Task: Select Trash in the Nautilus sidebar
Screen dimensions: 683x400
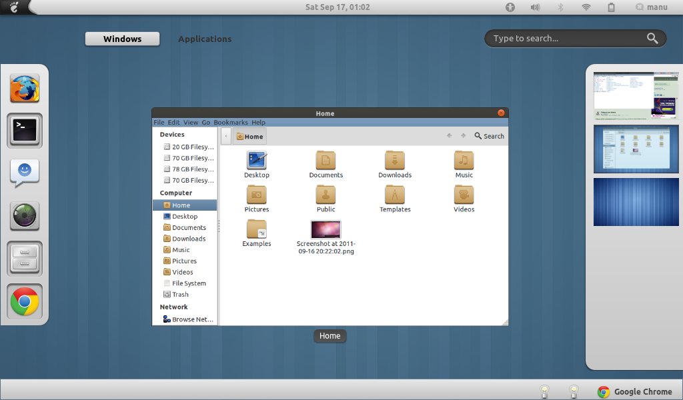Action: [179, 294]
